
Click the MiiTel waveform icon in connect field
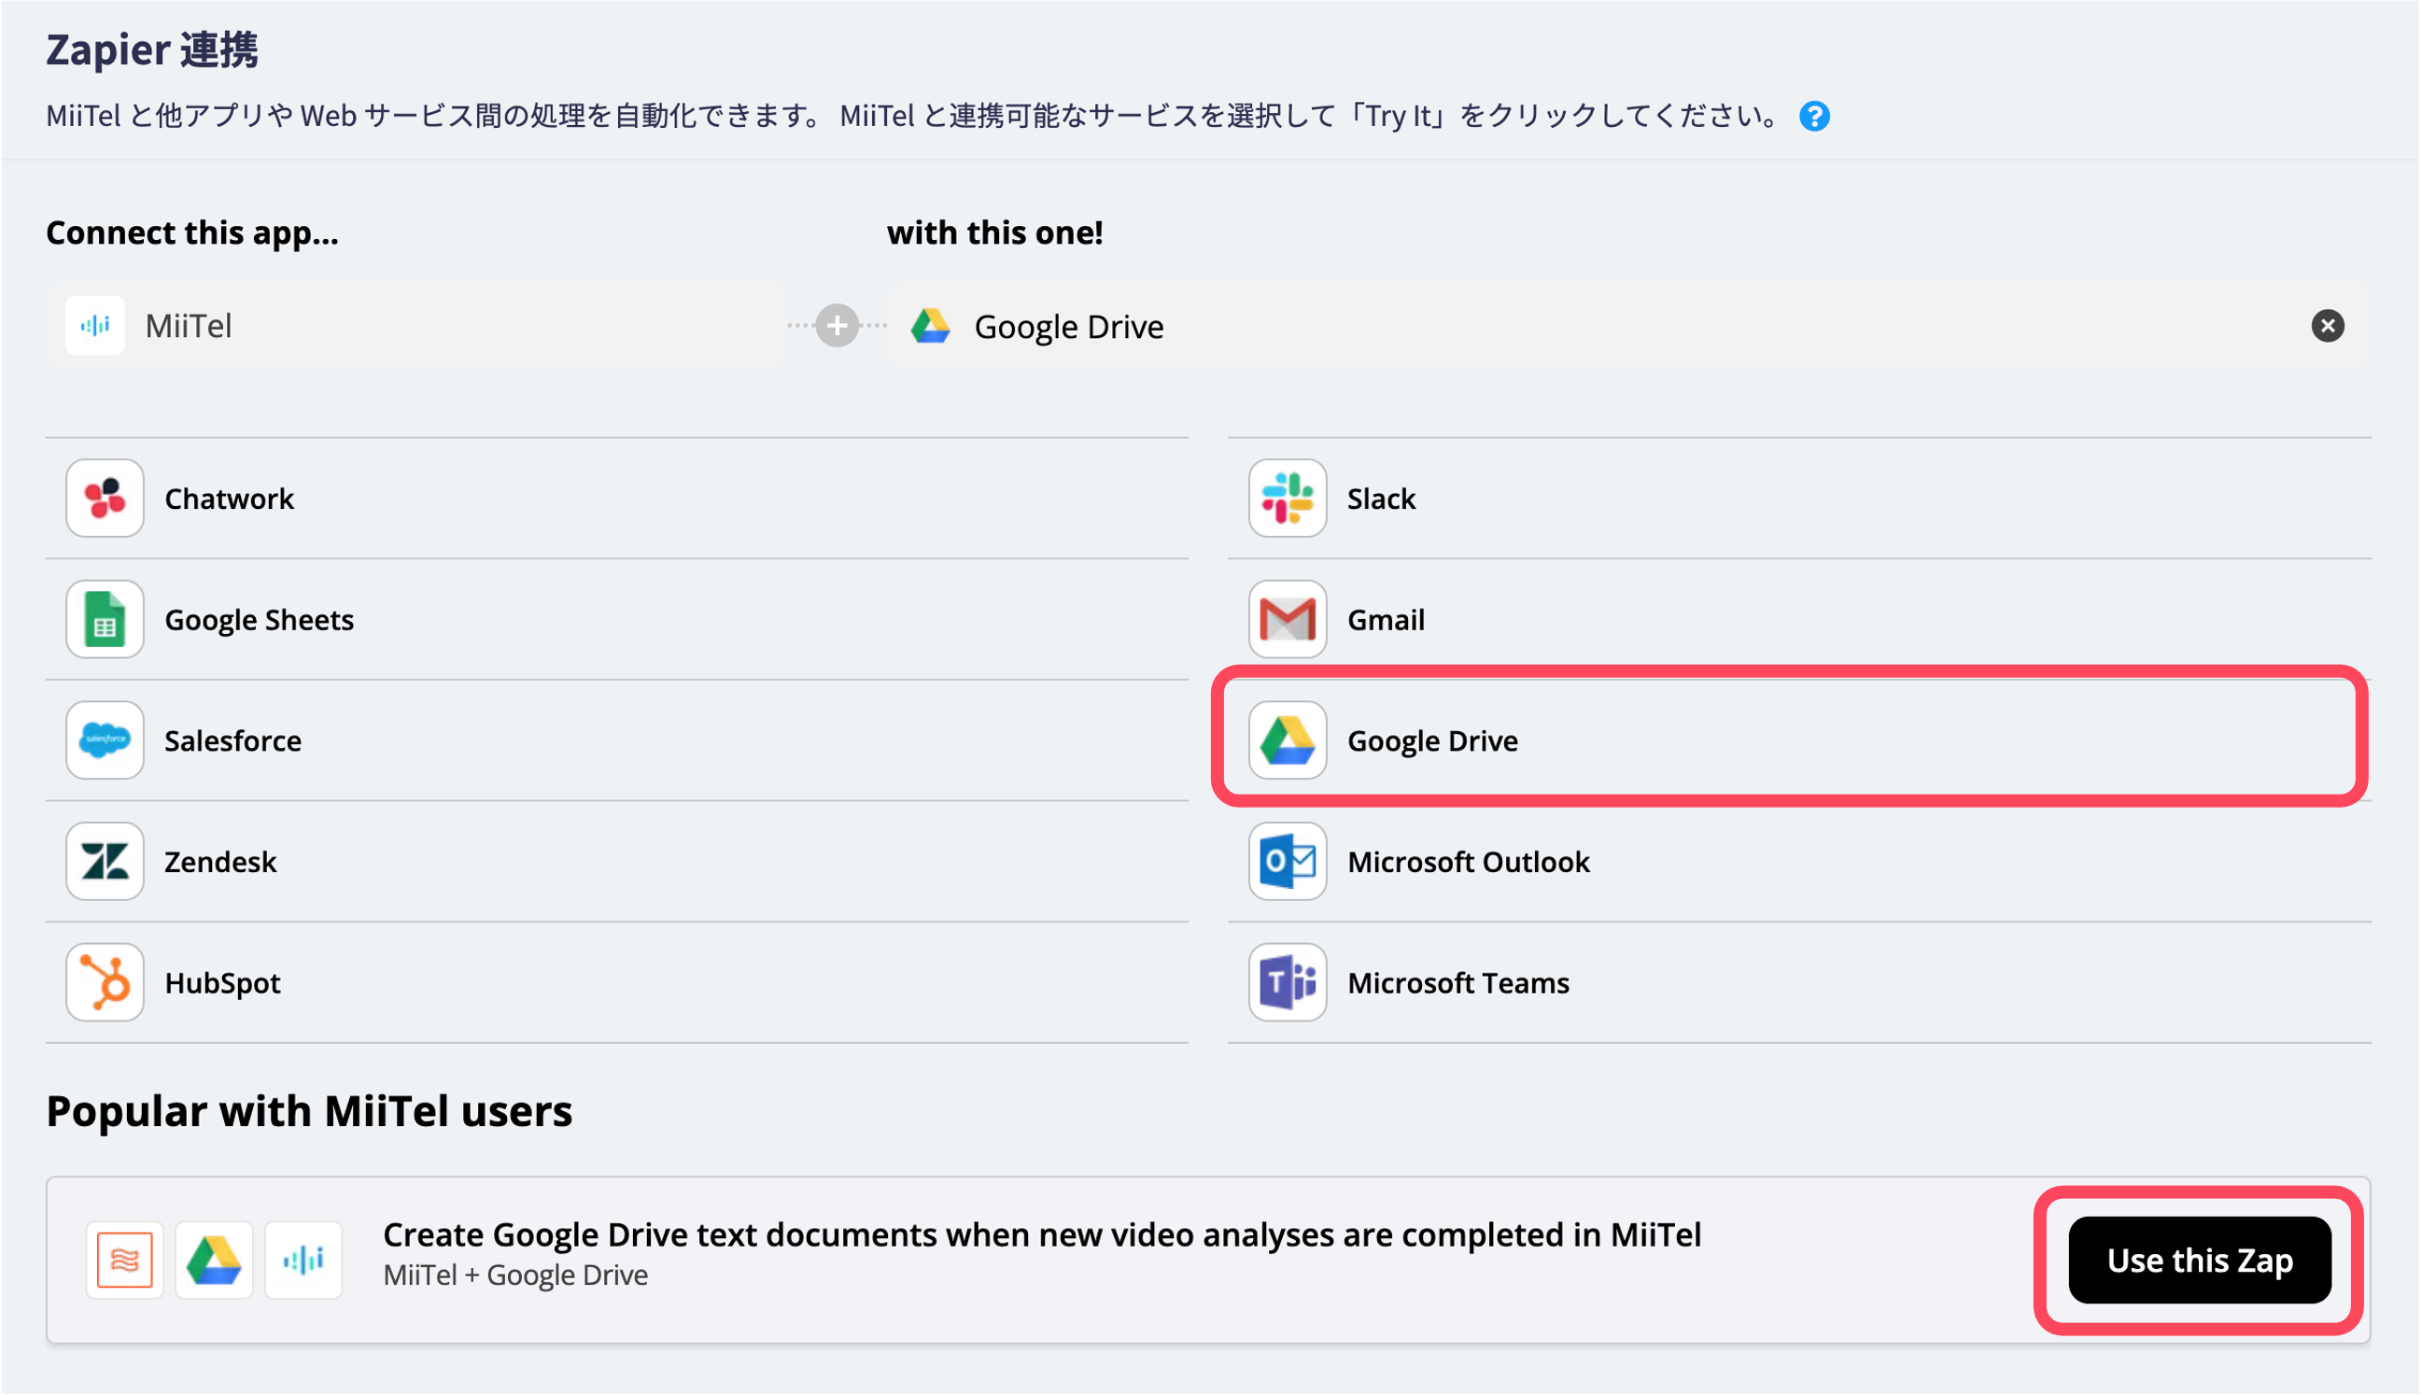(x=95, y=326)
